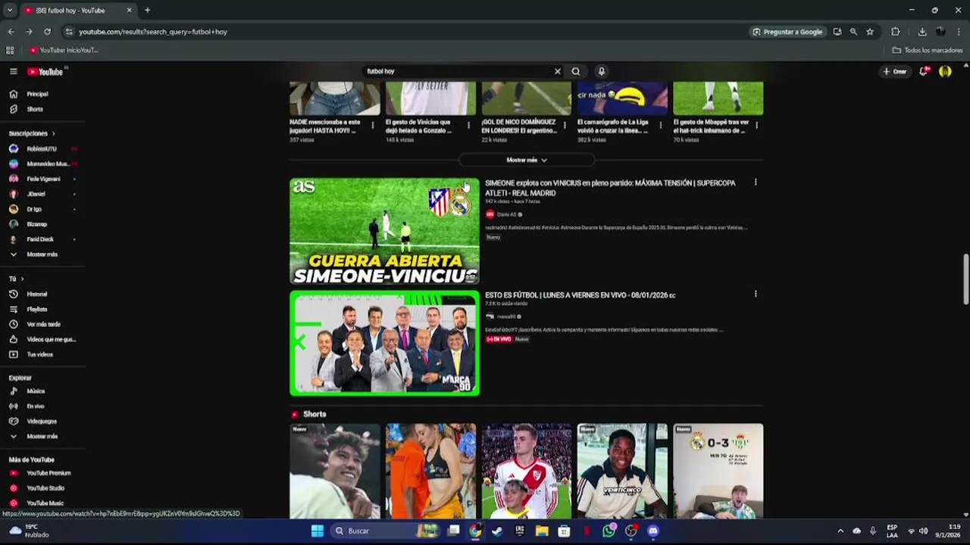Image resolution: width=970 pixels, height=545 pixels.
Task: Open Tus videos in sidebar
Action: click(x=40, y=354)
